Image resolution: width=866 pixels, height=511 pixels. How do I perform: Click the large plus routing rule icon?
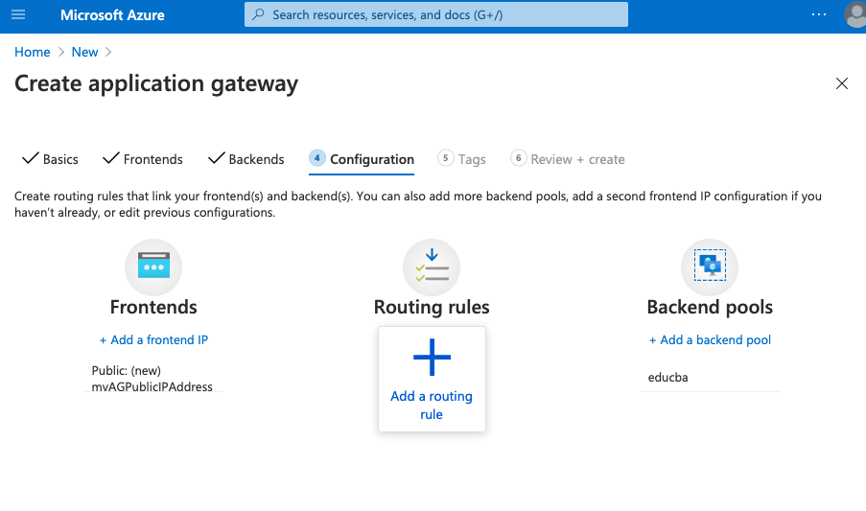(x=432, y=358)
